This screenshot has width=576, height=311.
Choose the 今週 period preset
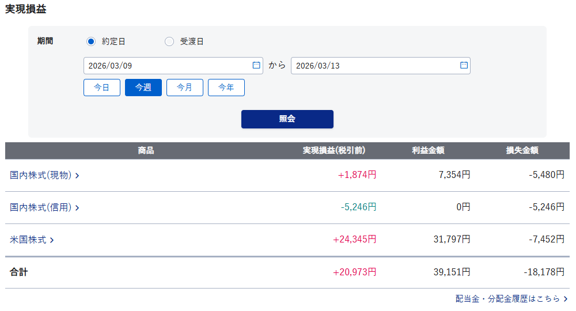coord(143,88)
